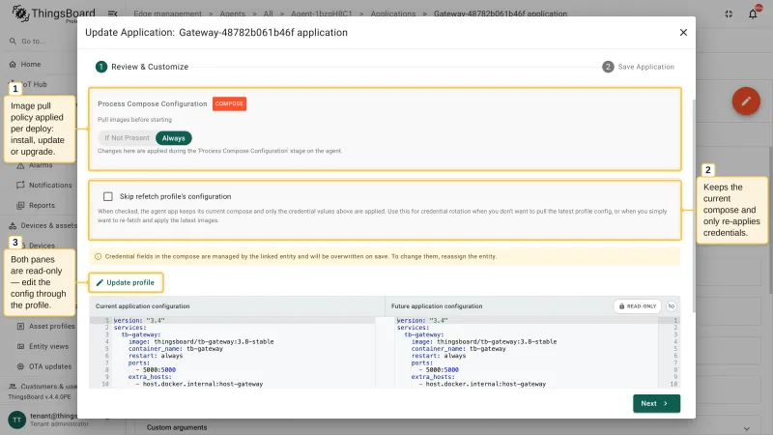
Task: Click step 2 'Save Application'
Action: 638,67
